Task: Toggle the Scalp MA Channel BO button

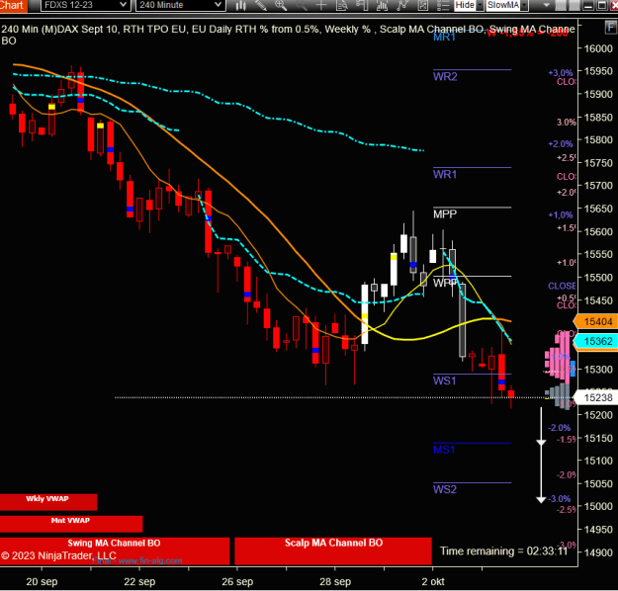Action: [333, 550]
